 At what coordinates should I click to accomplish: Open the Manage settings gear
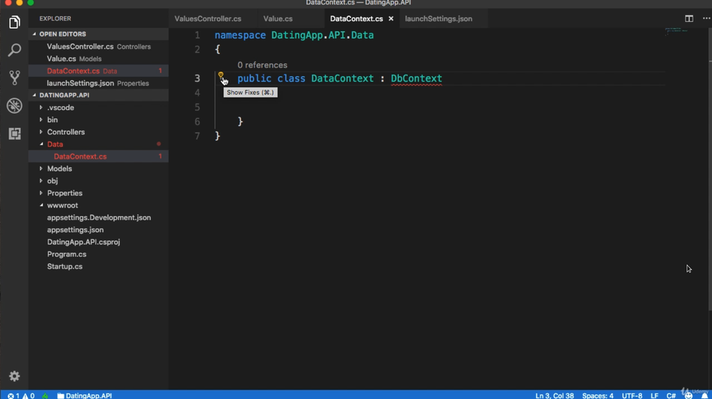click(14, 376)
